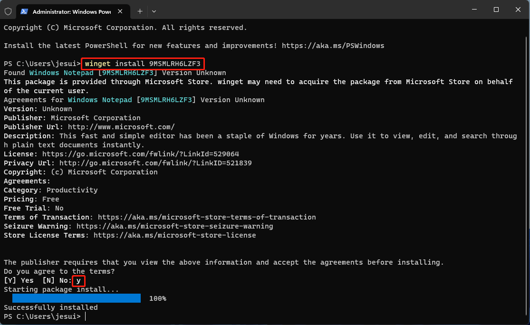530x325 pixels.
Task: Click the '[Y] Yes' option text
Action: coord(19,280)
